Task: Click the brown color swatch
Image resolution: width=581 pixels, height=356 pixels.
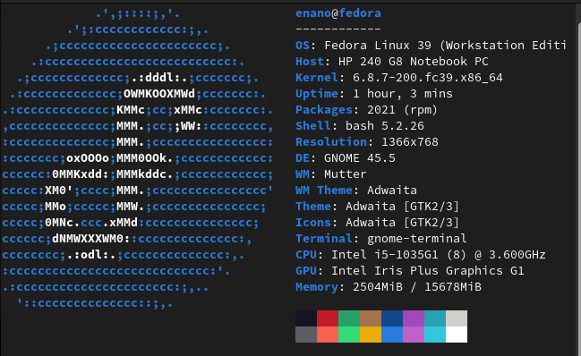Action: tap(371, 318)
